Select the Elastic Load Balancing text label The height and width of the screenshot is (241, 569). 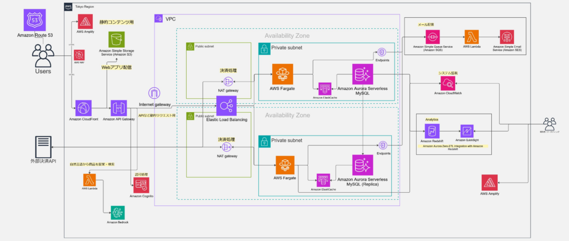pos(227,119)
